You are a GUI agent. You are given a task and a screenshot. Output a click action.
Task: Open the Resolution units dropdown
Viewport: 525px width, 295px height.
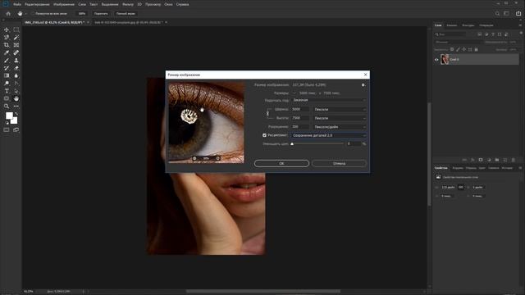(340, 127)
